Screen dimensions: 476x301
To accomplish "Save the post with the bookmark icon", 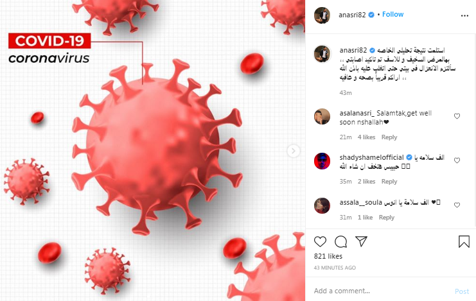I will click(464, 241).
